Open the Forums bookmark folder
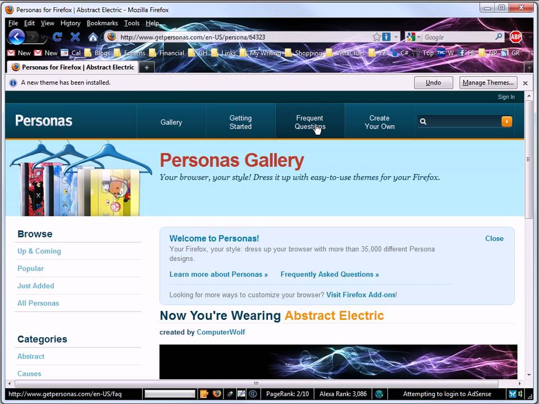The width and height of the screenshot is (539, 404). click(130, 53)
